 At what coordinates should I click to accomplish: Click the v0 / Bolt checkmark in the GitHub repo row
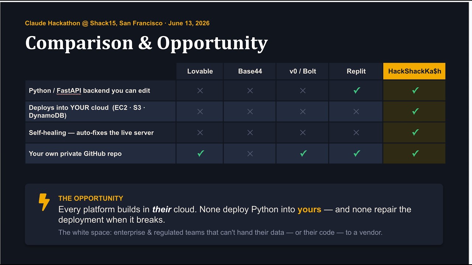(303, 153)
